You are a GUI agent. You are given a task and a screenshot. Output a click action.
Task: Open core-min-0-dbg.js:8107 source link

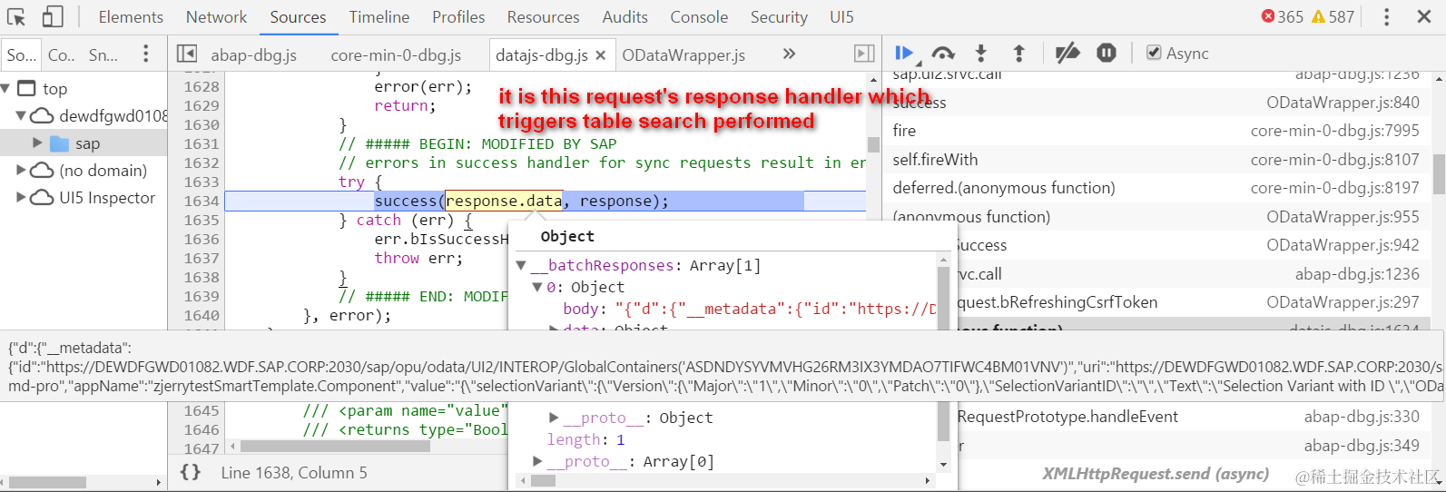[x=1334, y=160]
